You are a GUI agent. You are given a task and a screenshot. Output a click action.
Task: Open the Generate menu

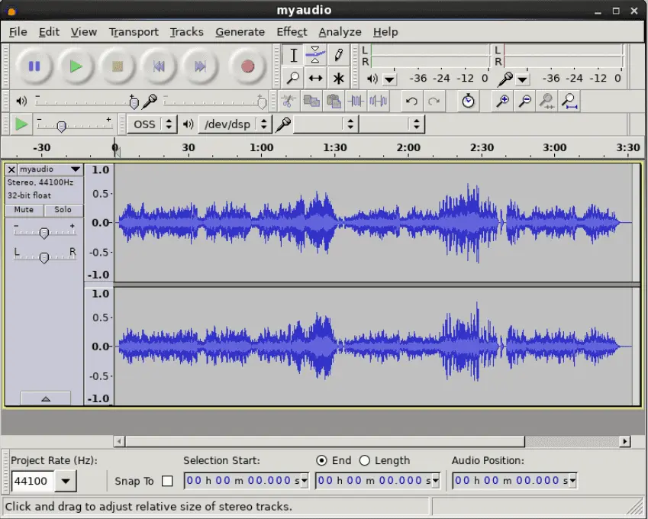(240, 31)
